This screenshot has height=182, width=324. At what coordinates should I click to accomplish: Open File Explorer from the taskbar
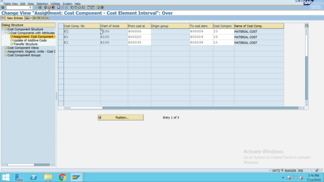[48, 177]
